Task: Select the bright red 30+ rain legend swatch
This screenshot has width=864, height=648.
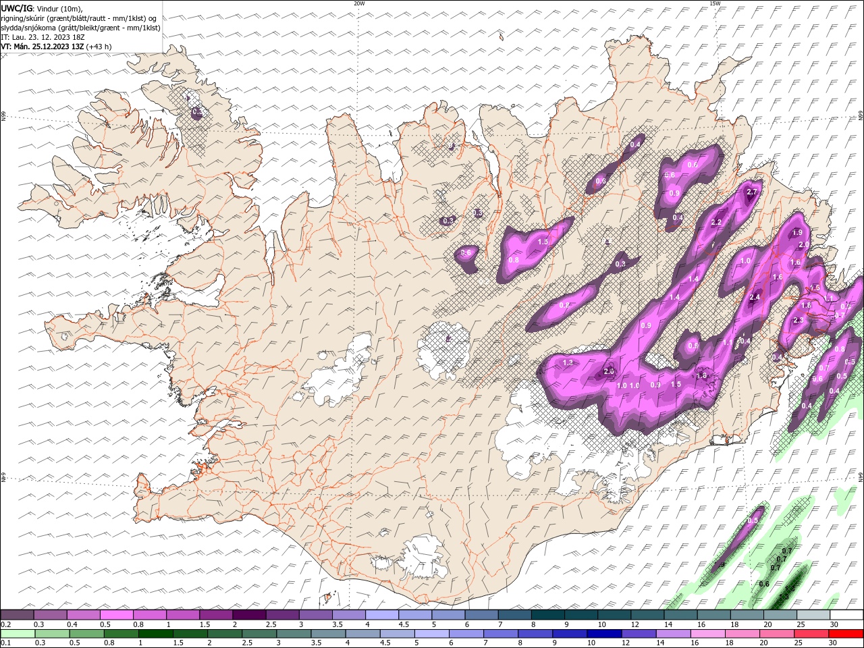Action: [x=845, y=633]
